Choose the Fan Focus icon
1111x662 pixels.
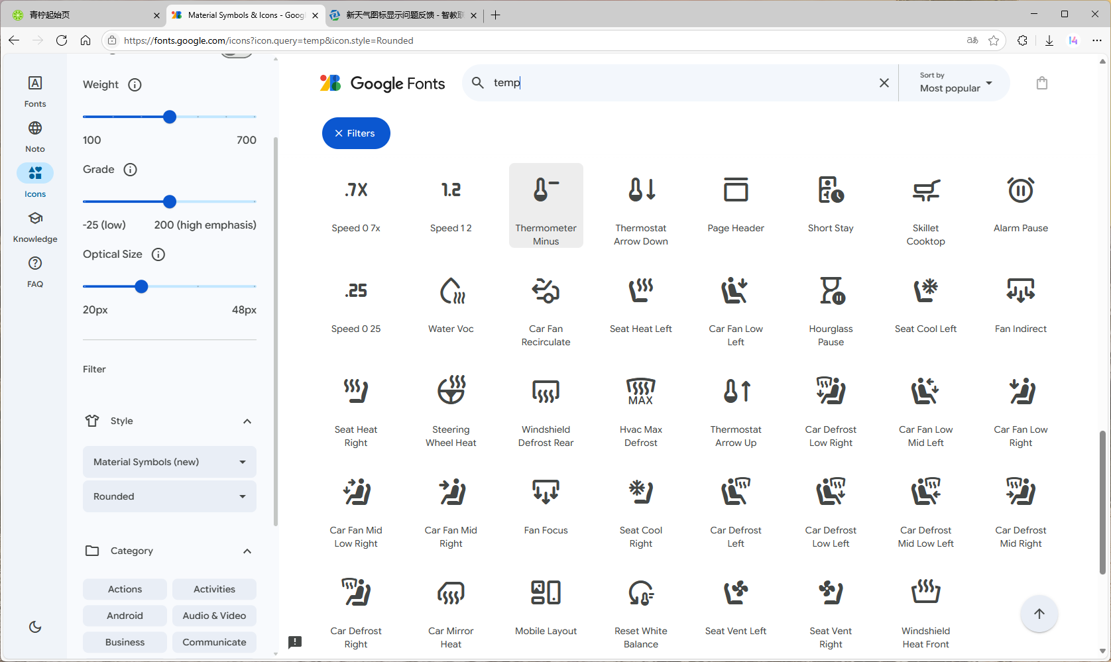pyautogui.click(x=546, y=508)
